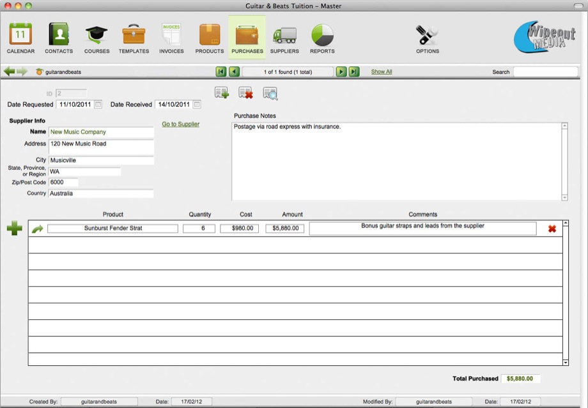Click the find records magnifier icon

(270, 93)
